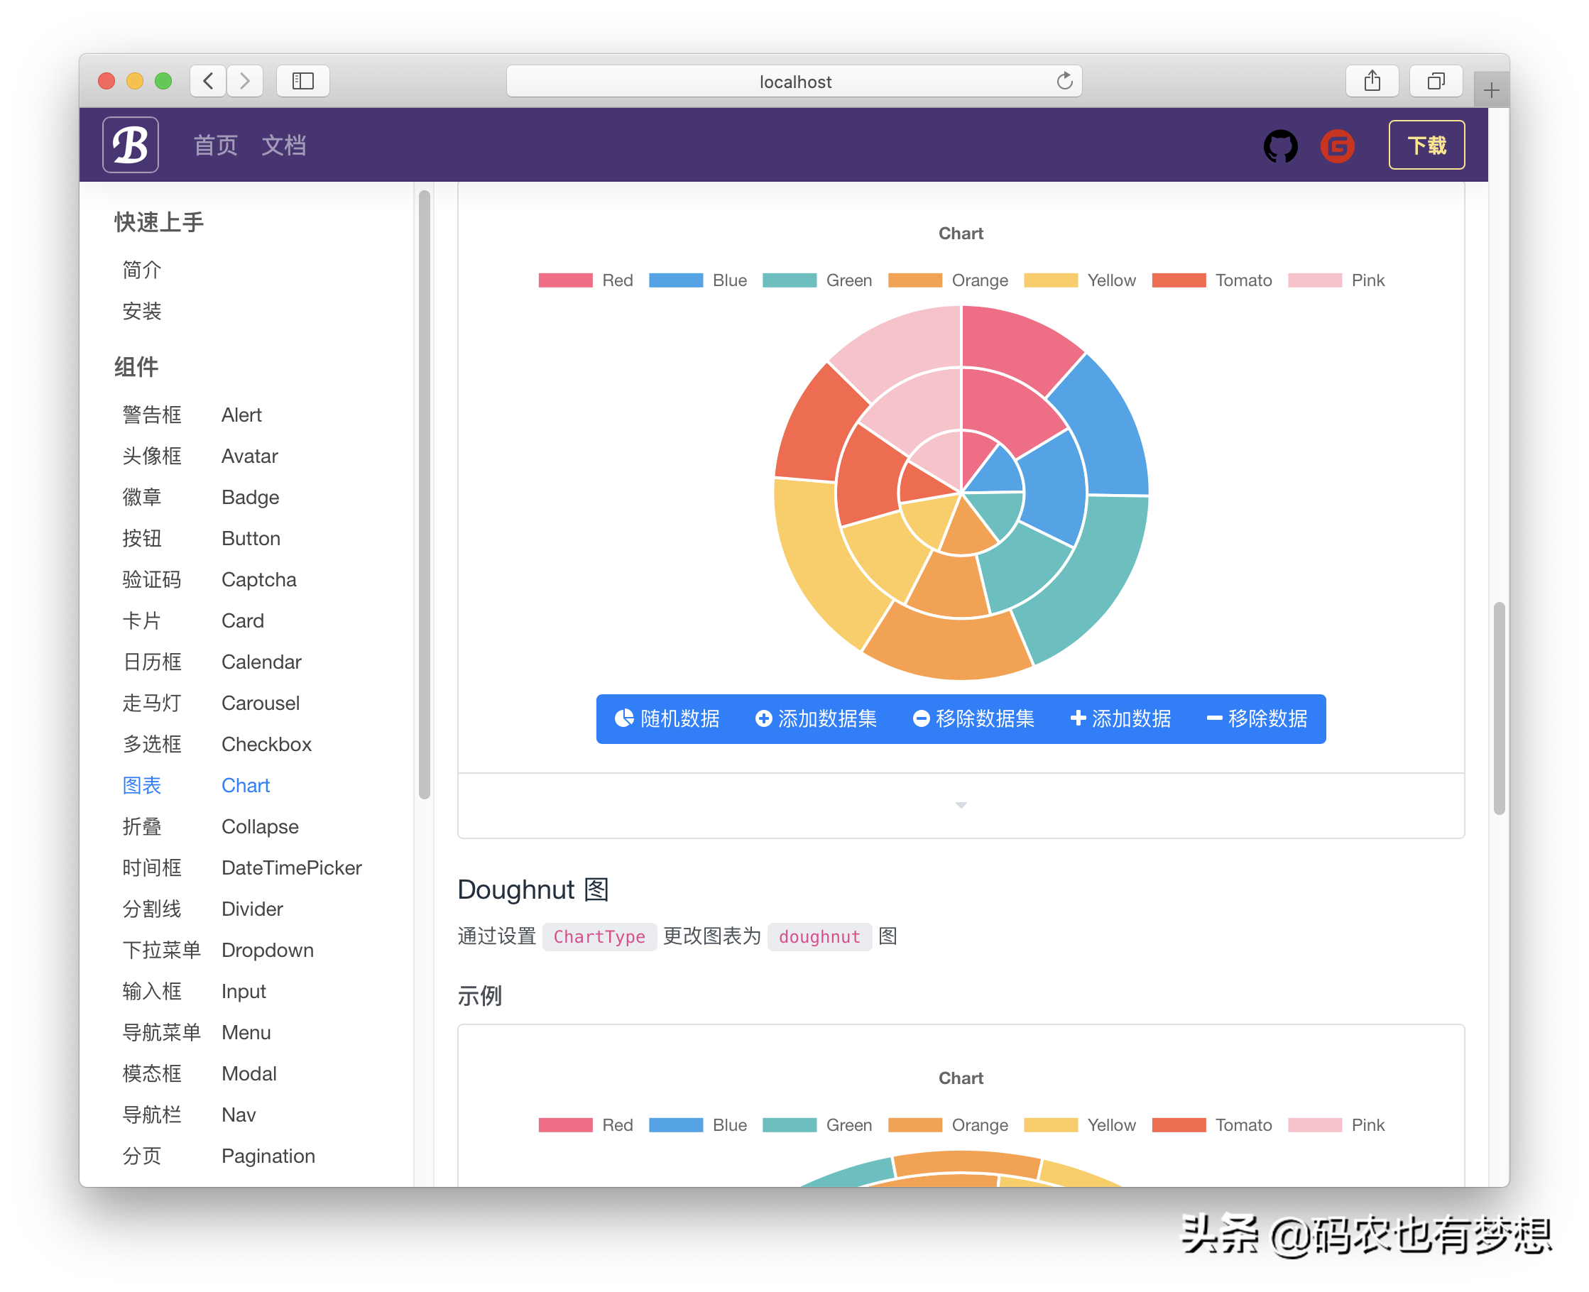
Task: Click the 移除数据 remove data button
Action: pyautogui.click(x=1257, y=719)
